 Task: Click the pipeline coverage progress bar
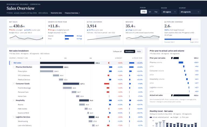181,39
